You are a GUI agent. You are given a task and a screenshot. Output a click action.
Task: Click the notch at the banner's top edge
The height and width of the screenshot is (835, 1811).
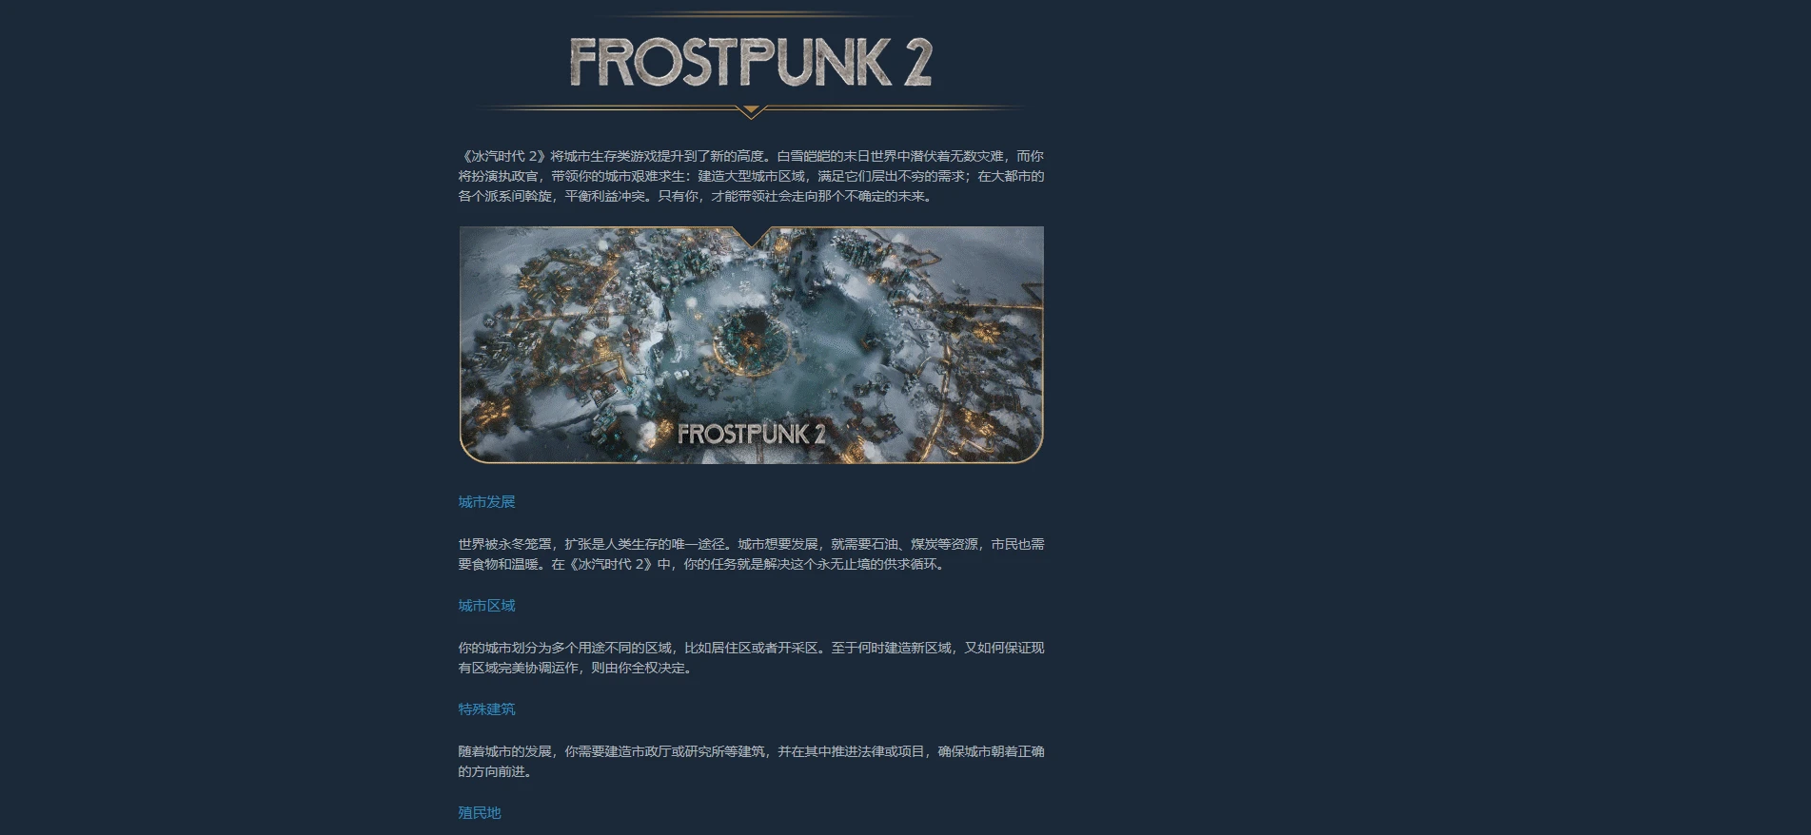[752, 237]
